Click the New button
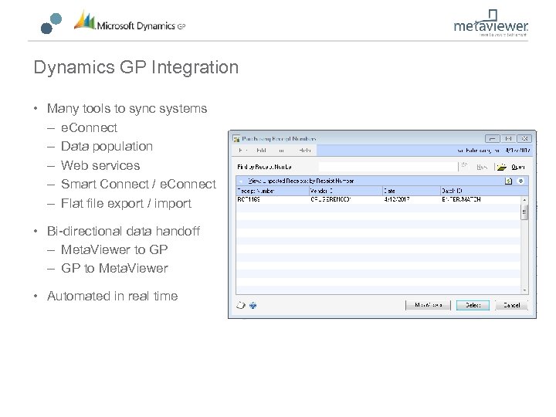 [482, 167]
